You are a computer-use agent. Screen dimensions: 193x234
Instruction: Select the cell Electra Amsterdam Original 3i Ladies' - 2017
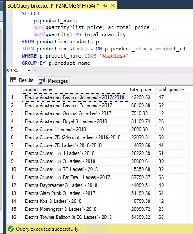[75, 113]
